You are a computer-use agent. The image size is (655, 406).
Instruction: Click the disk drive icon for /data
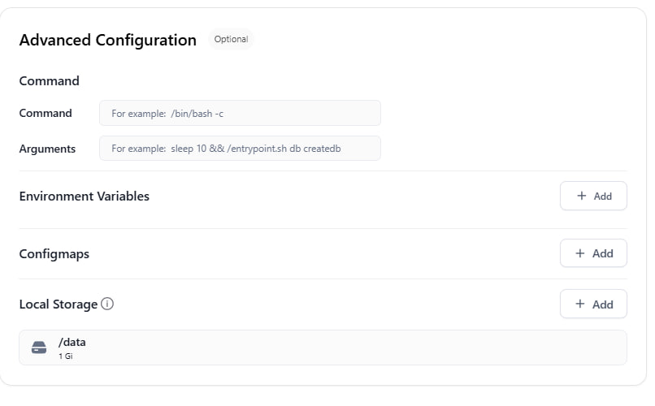point(39,348)
